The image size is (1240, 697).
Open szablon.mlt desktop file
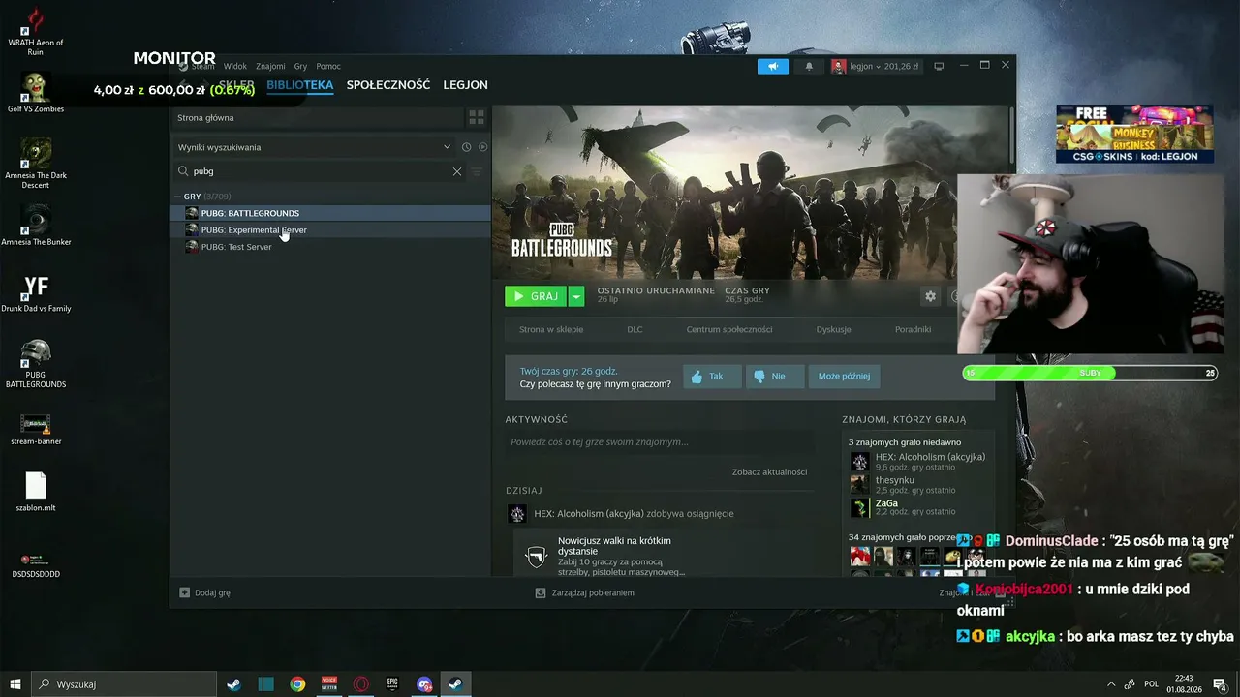point(36,492)
